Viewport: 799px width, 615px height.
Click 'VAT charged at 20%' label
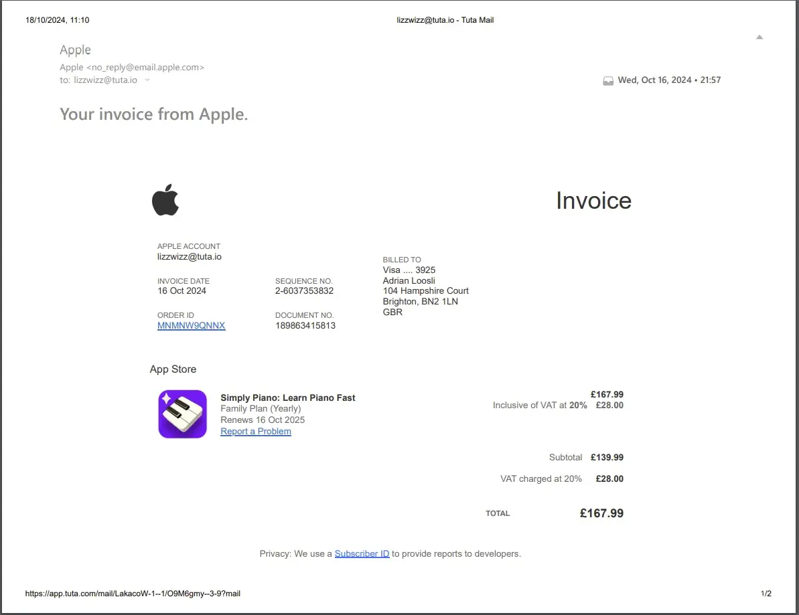(540, 478)
